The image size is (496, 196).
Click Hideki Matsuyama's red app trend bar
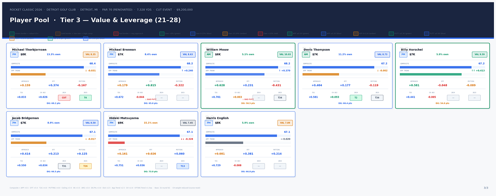[x=117, y=143]
